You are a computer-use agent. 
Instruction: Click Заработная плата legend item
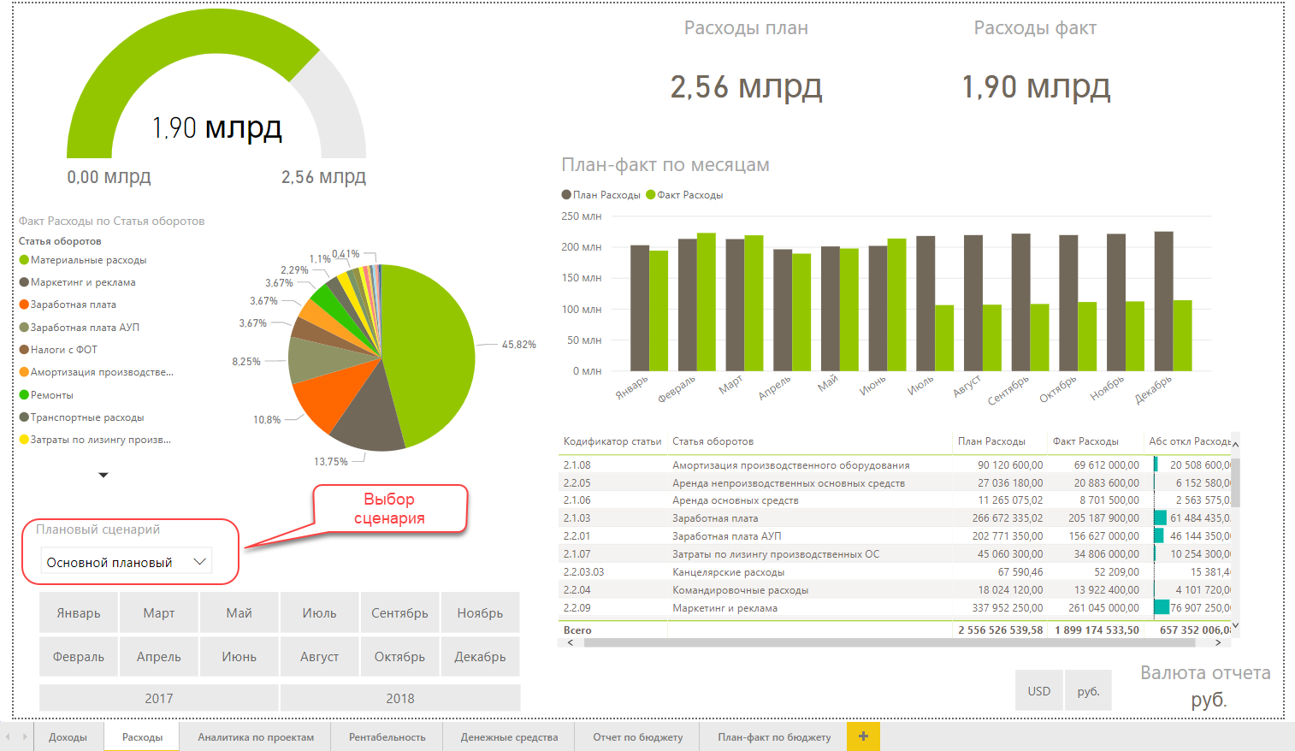68,305
